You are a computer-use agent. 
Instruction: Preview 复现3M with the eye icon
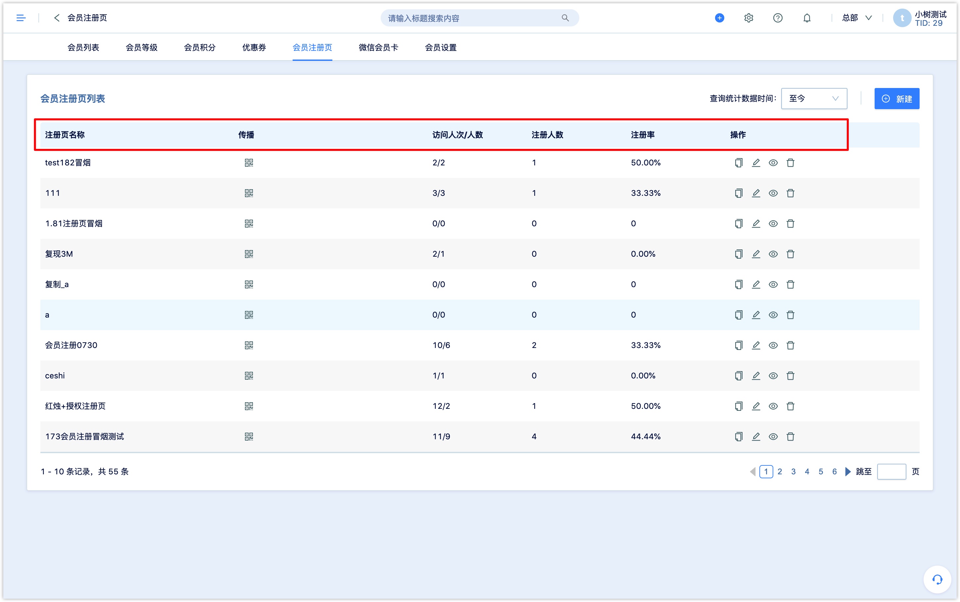point(773,254)
